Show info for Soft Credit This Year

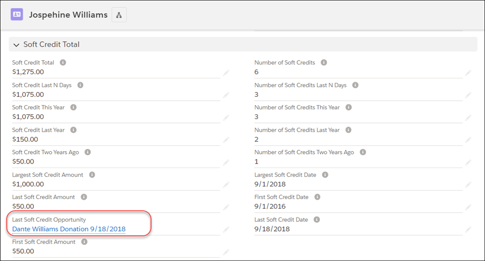pos(73,107)
